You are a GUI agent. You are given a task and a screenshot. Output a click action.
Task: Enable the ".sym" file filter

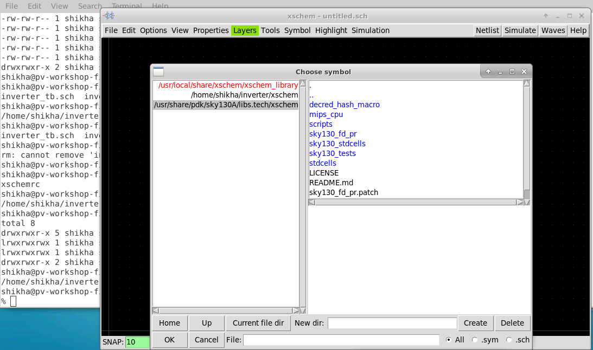click(x=476, y=340)
